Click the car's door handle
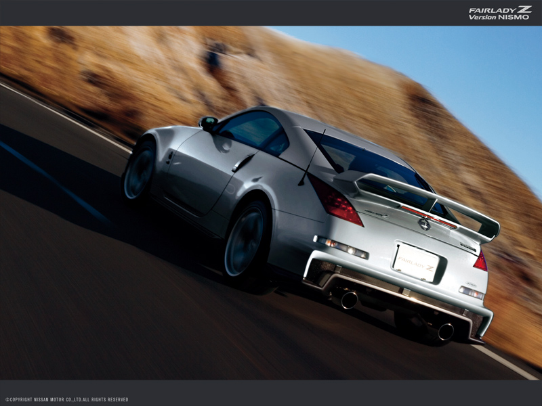The image size is (542, 406). 243,163
